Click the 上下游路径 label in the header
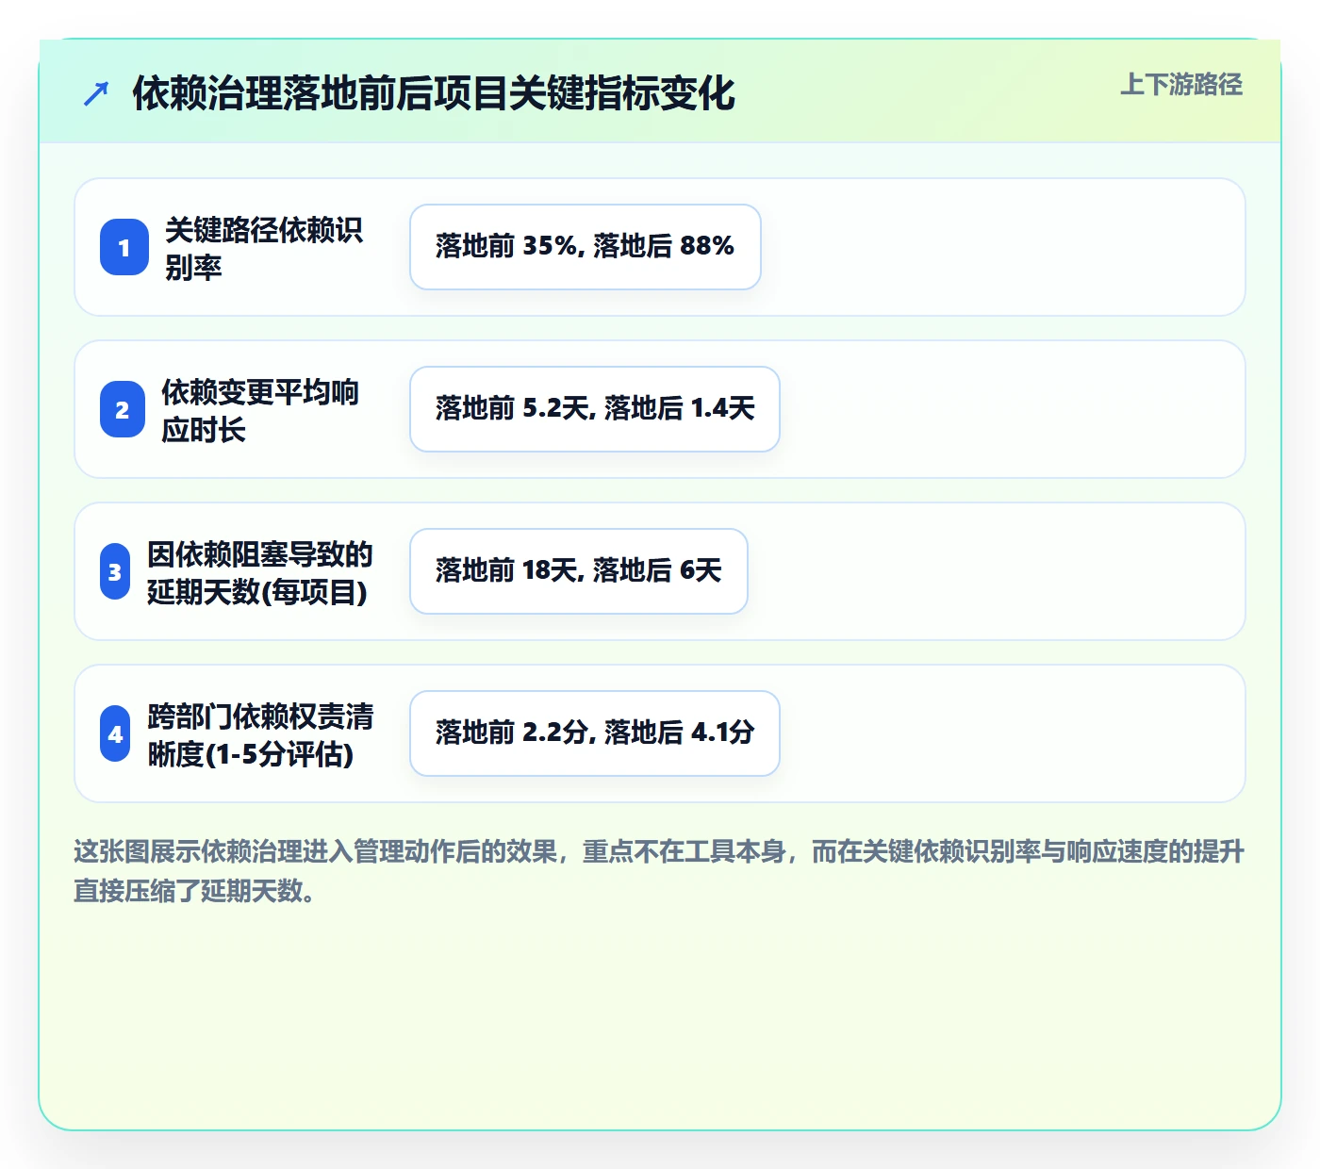This screenshot has width=1320, height=1169. tap(1181, 85)
